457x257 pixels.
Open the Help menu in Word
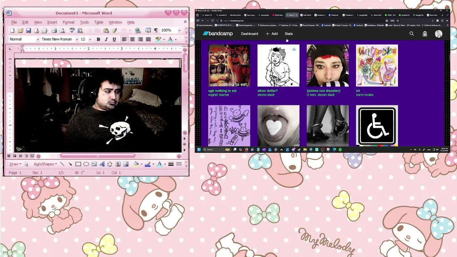(131, 22)
